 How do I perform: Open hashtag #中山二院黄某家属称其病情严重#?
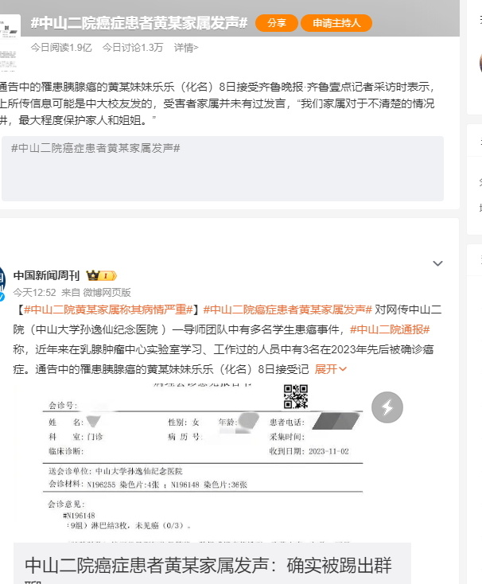tap(108, 310)
